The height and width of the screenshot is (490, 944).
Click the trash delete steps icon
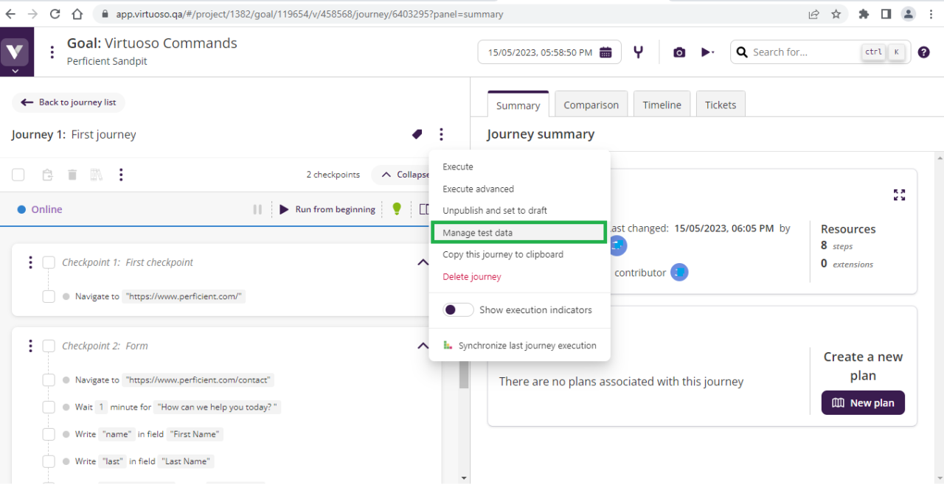pyautogui.click(x=72, y=175)
